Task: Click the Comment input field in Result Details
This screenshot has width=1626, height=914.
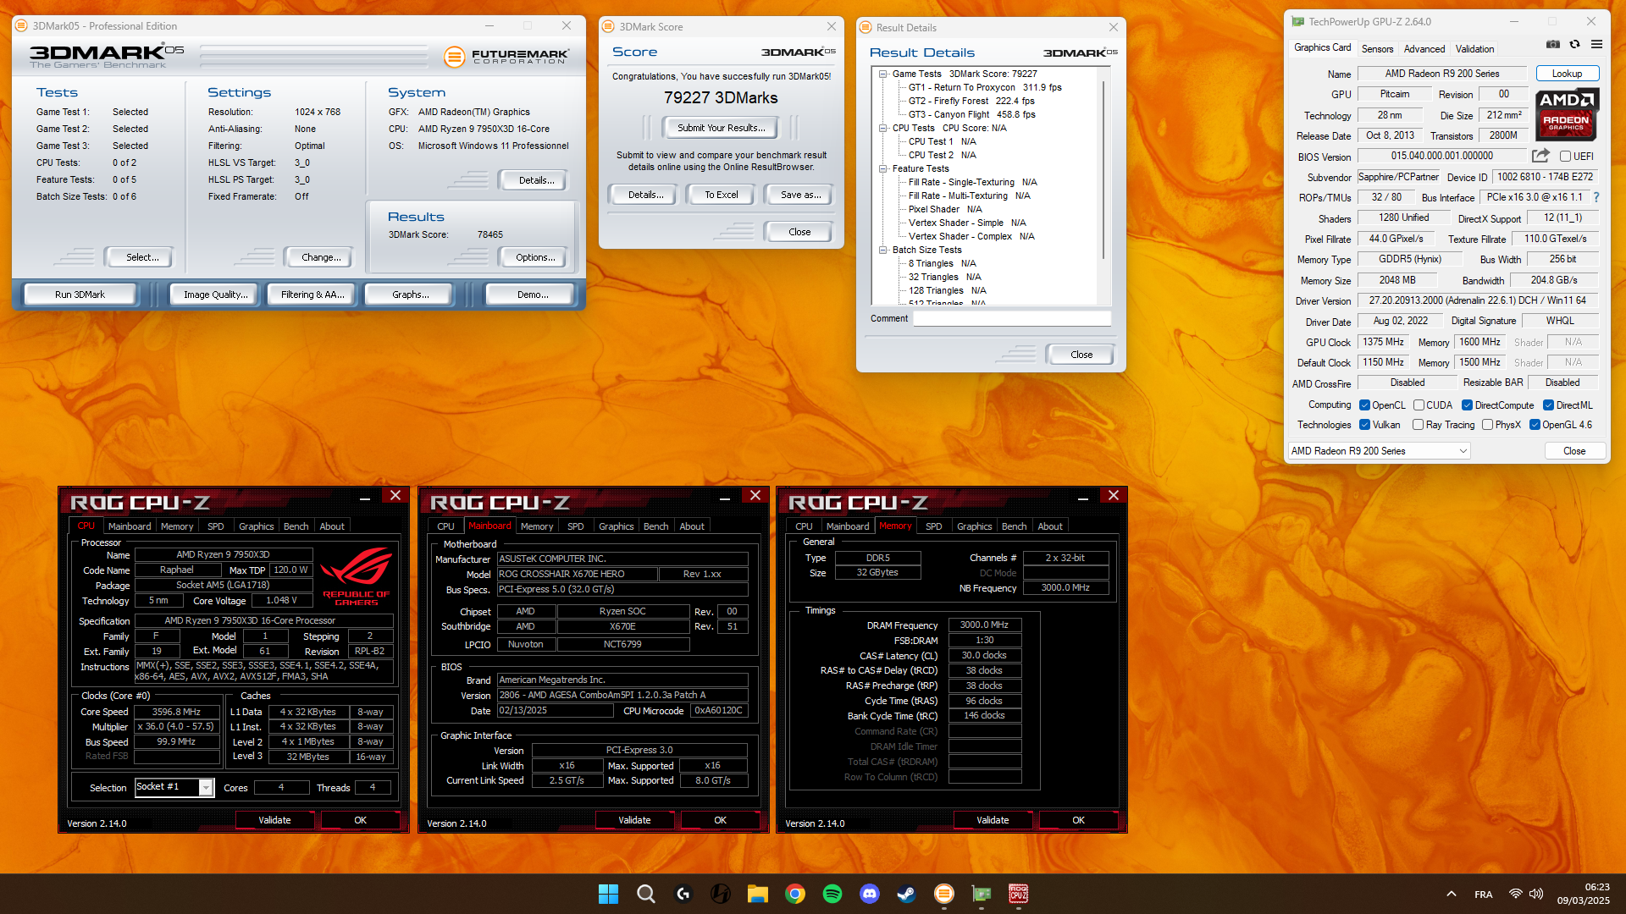Action: (x=1012, y=319)
